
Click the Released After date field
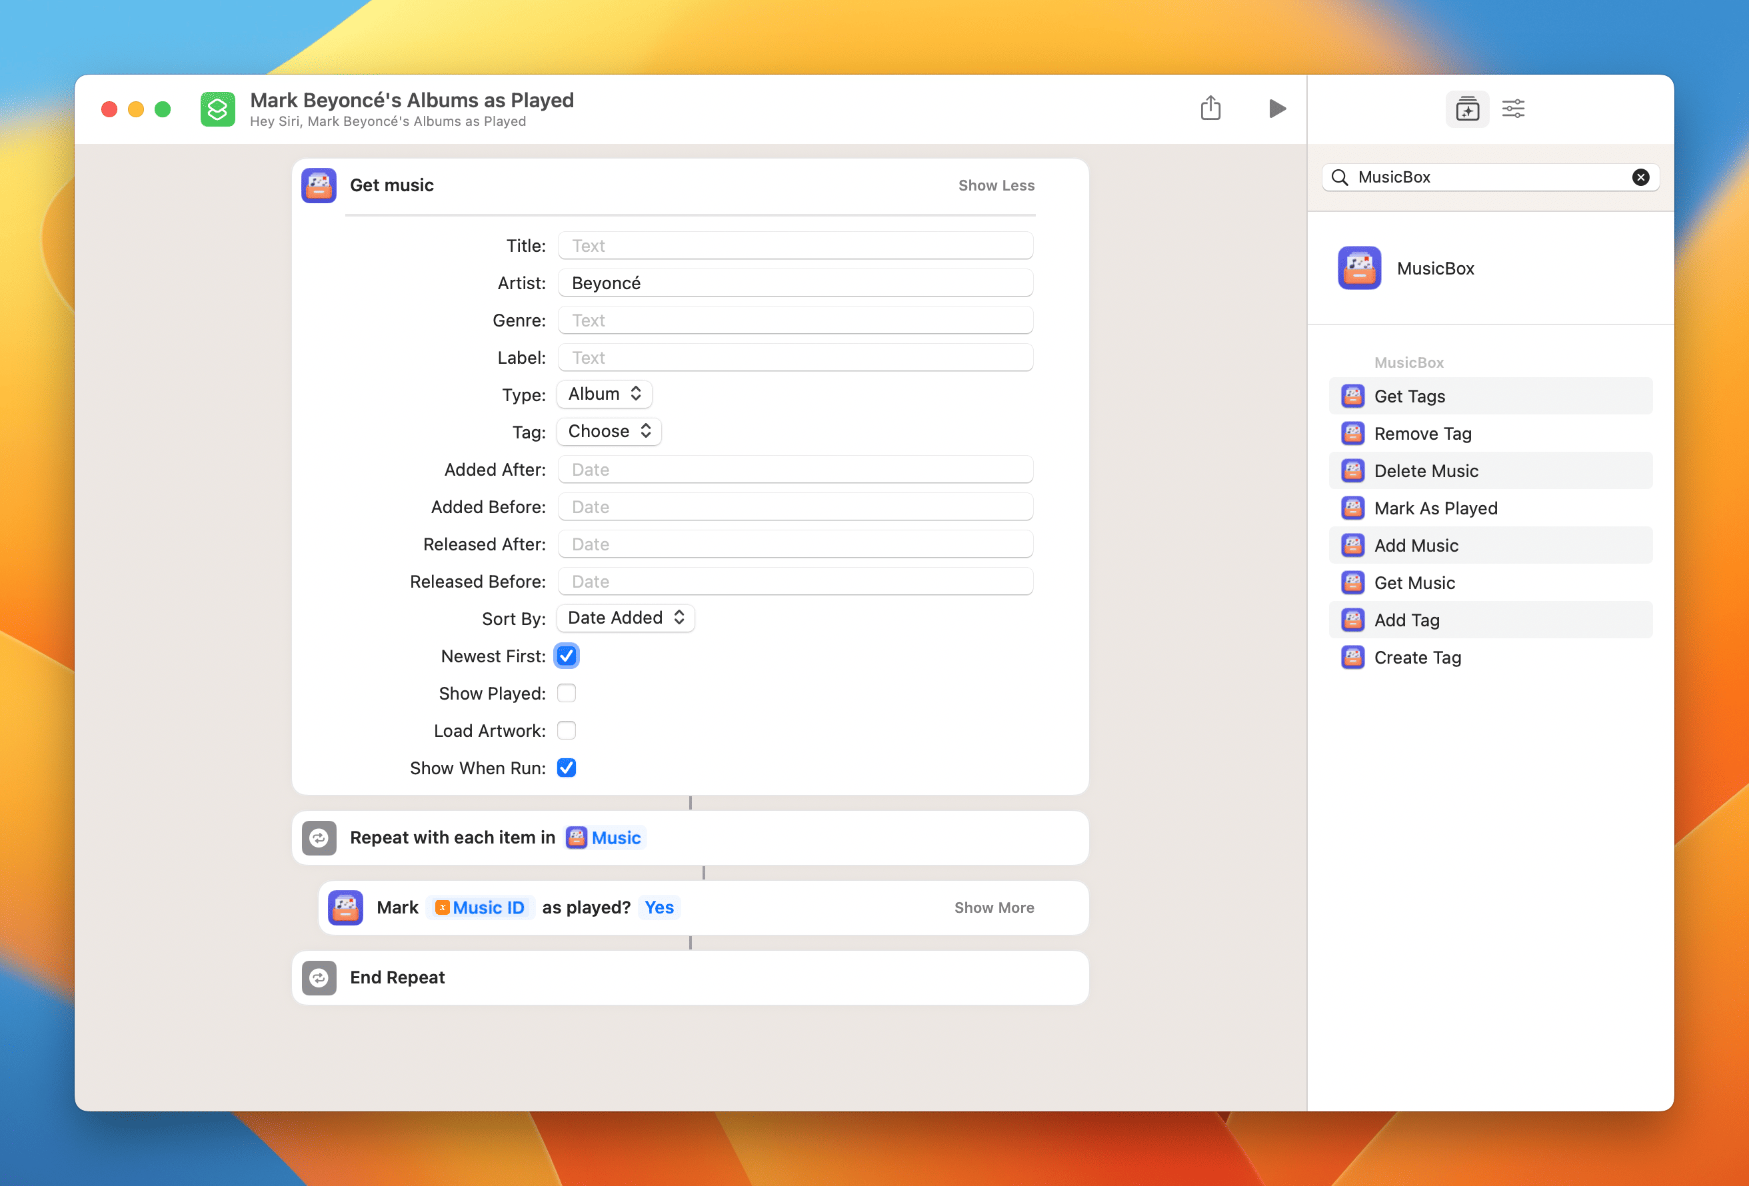(x=795, y=544)
